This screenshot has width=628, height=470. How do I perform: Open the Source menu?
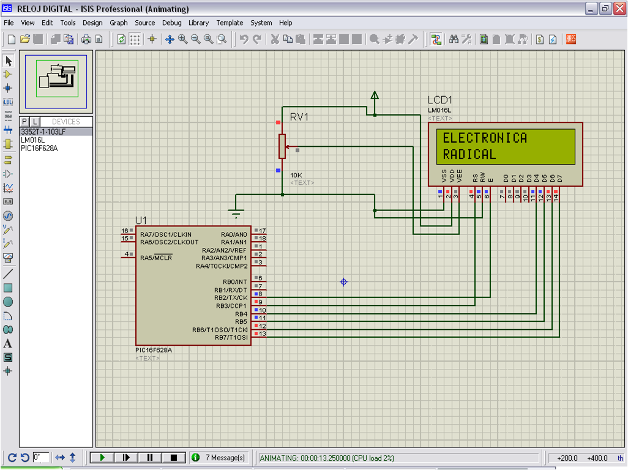click(x=145, y=23)
